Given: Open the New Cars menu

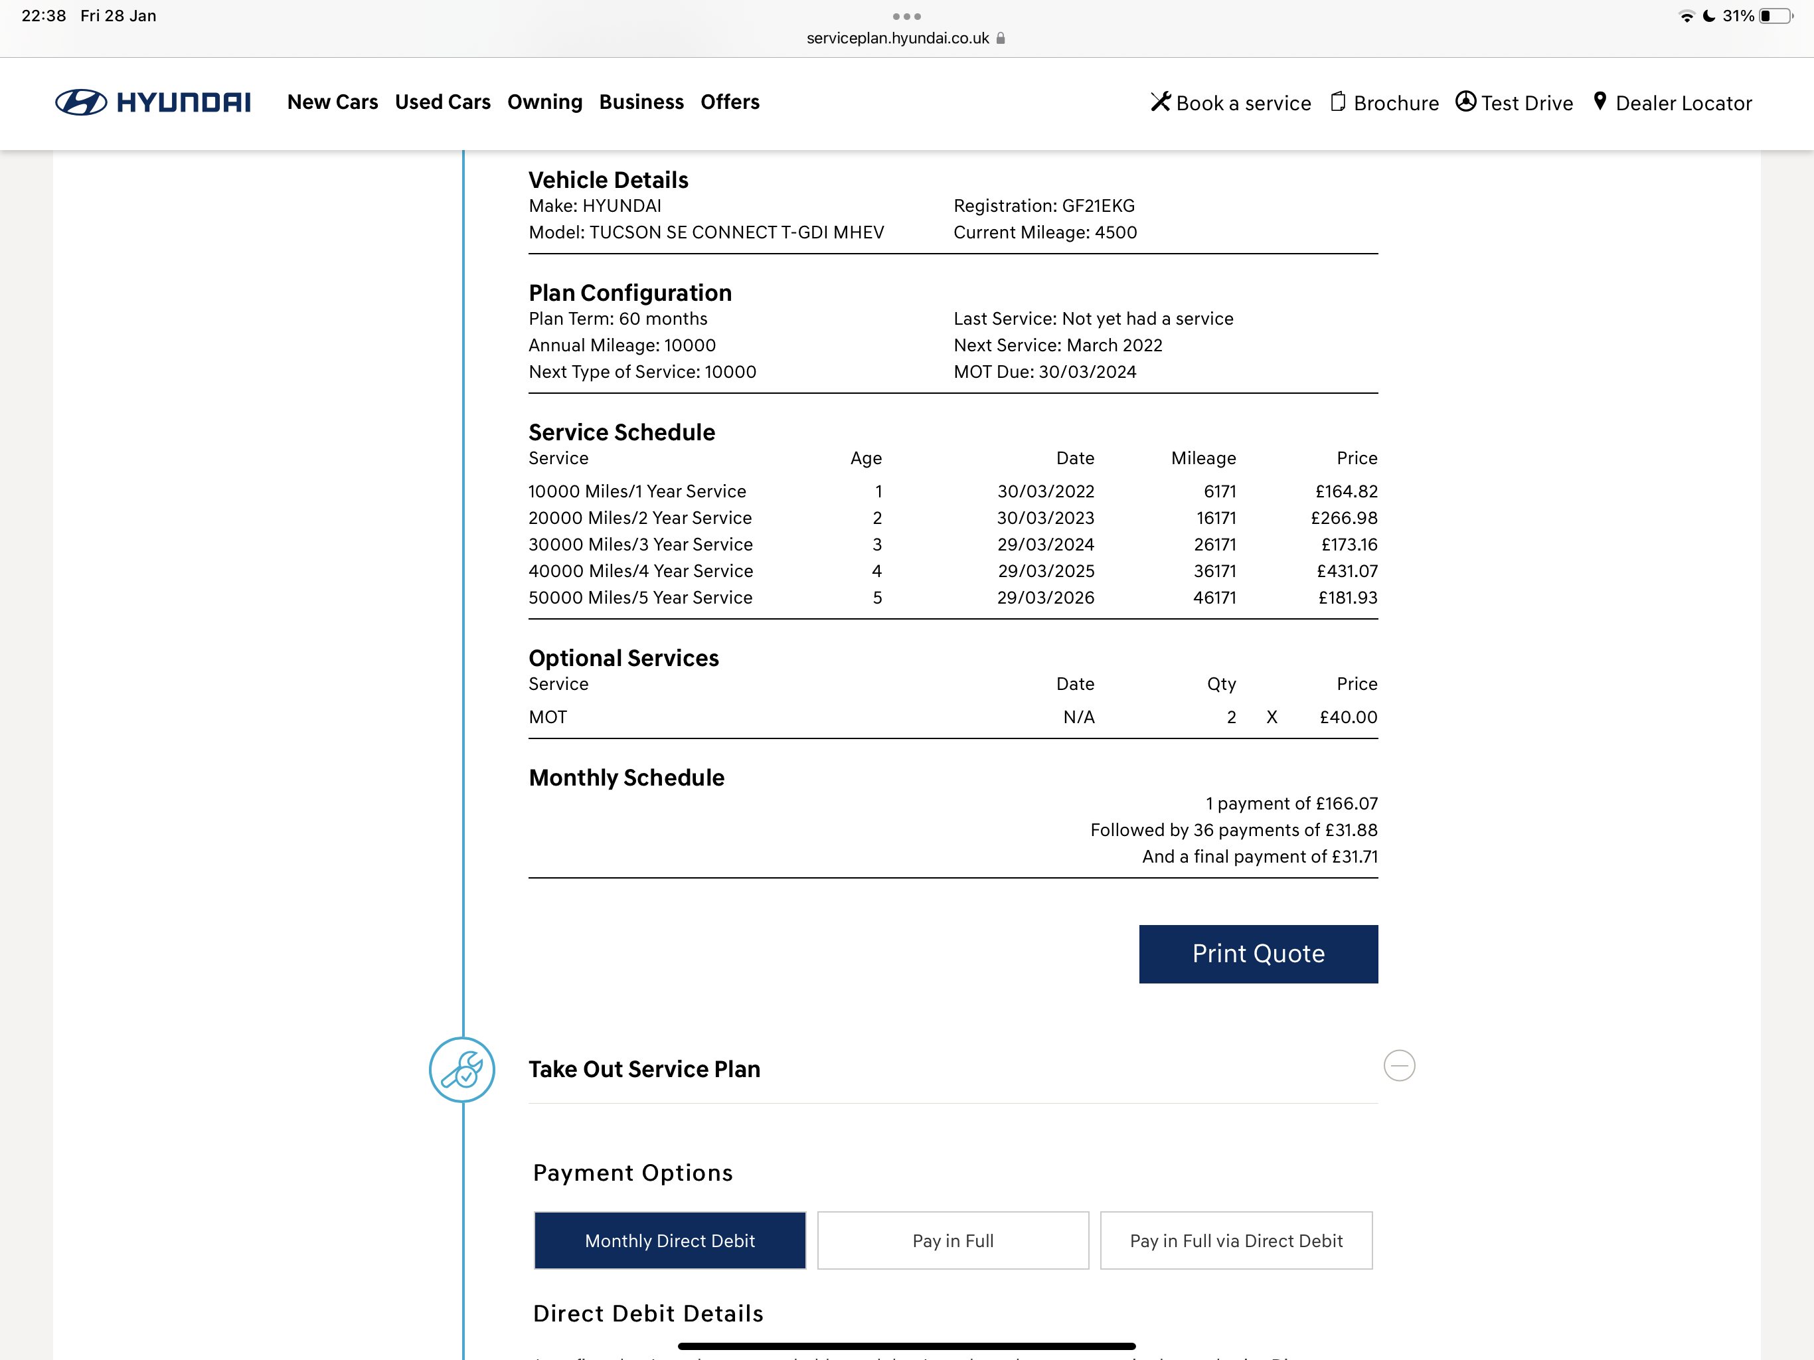Looking at the screenshot, I should pos(332,102).
